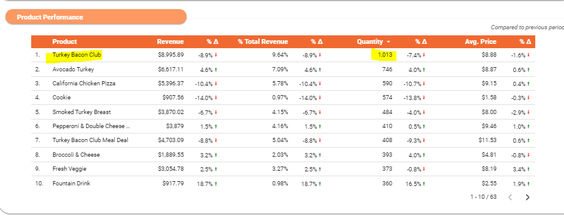The image size is (564, 222).
Task: Select the Product Performance section label
Action: click(50, 17)
